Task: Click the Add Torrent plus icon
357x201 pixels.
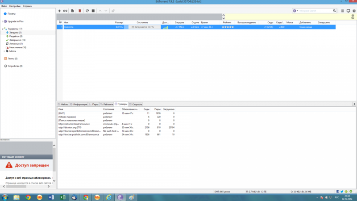Action: [x=59, y=11]
